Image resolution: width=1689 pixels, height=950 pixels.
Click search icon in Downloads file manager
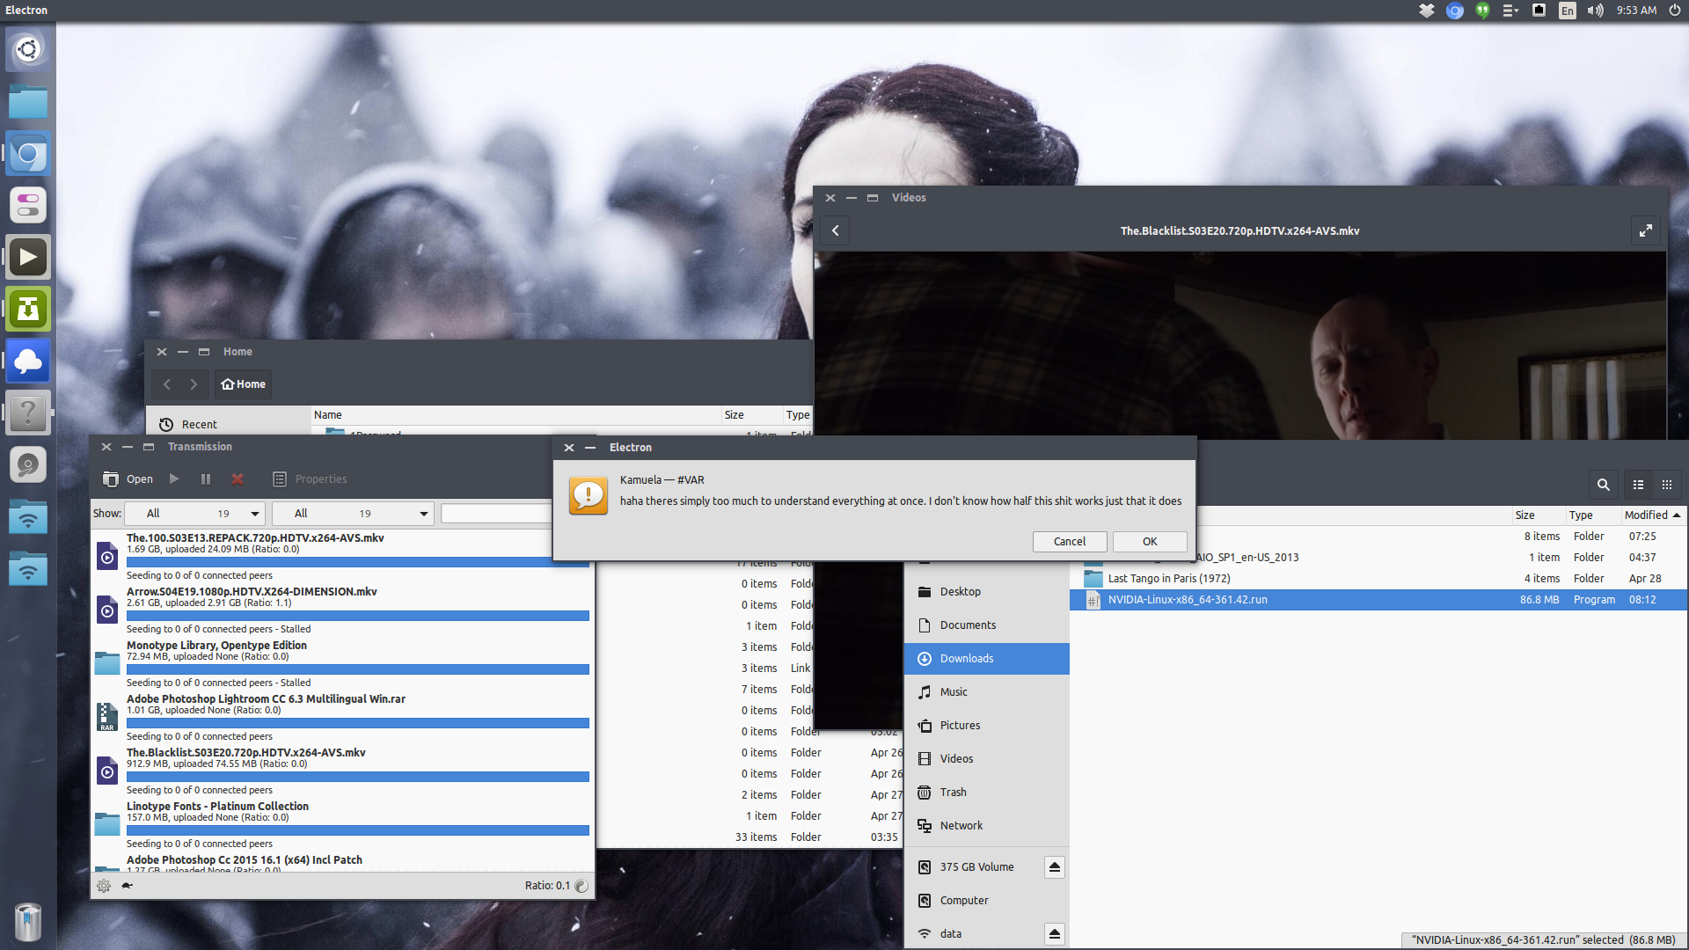click(1603, 485)
